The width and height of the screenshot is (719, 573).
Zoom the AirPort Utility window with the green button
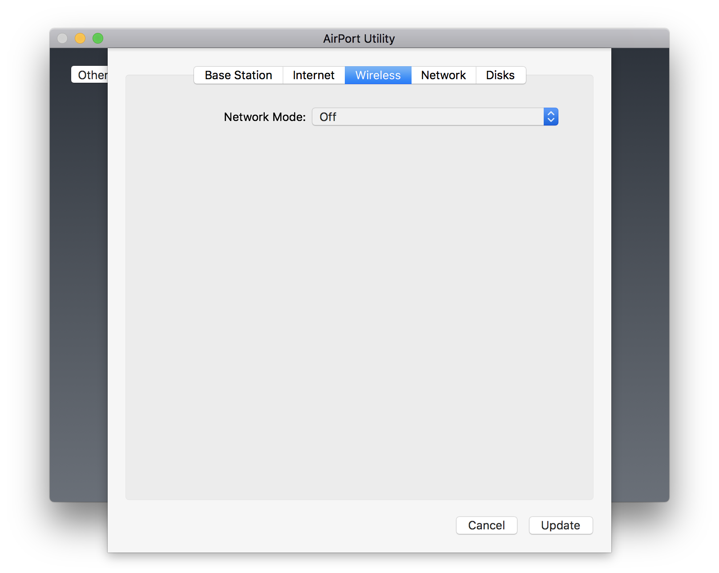pos(98,38)
